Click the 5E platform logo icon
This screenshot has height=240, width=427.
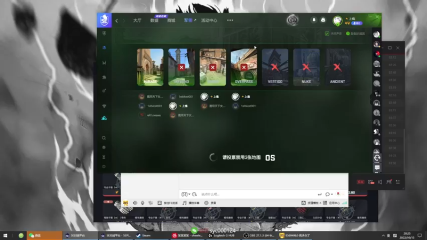coord(104,20)
